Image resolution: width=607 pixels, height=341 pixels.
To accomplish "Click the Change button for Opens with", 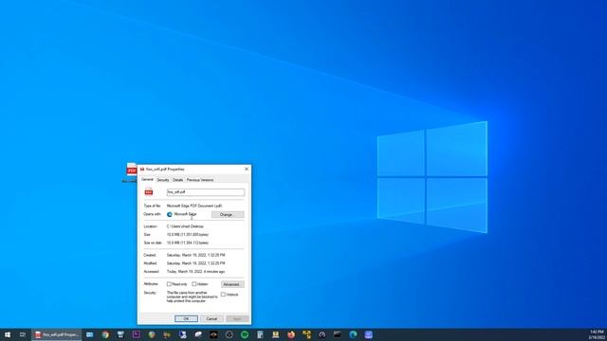I will point(228,215).
